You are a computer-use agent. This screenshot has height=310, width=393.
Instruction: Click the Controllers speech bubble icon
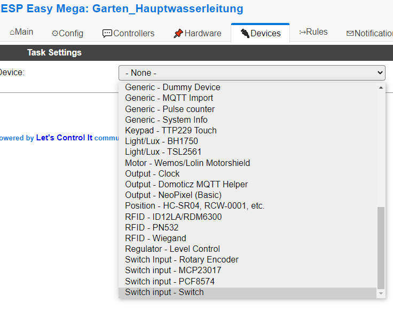(x=107, y=33)
